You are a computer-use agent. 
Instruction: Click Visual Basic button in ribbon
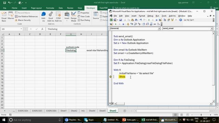tap(4, 17)
